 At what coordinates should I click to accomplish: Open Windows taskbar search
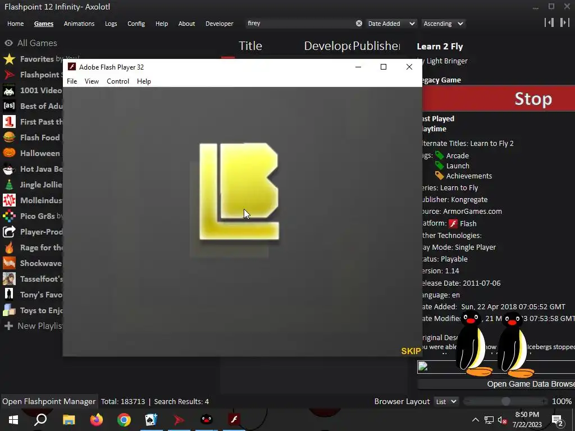point(40,420)
